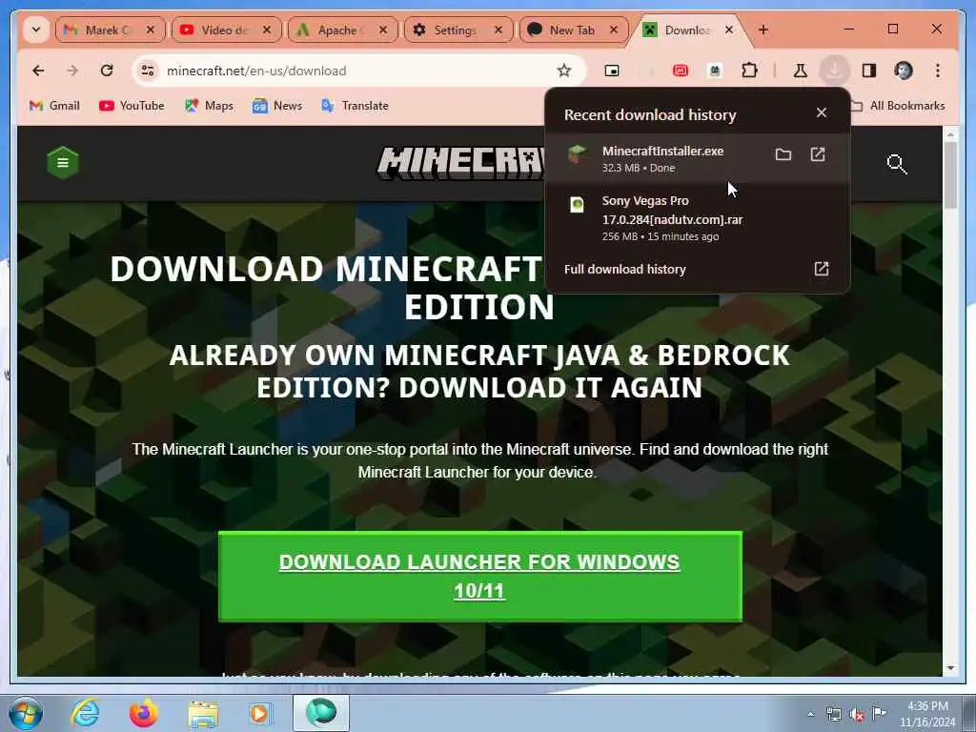Screen dimensions: 976x732
Task: Open Windows Media Player from taskbar
Action: coord(260,713)
